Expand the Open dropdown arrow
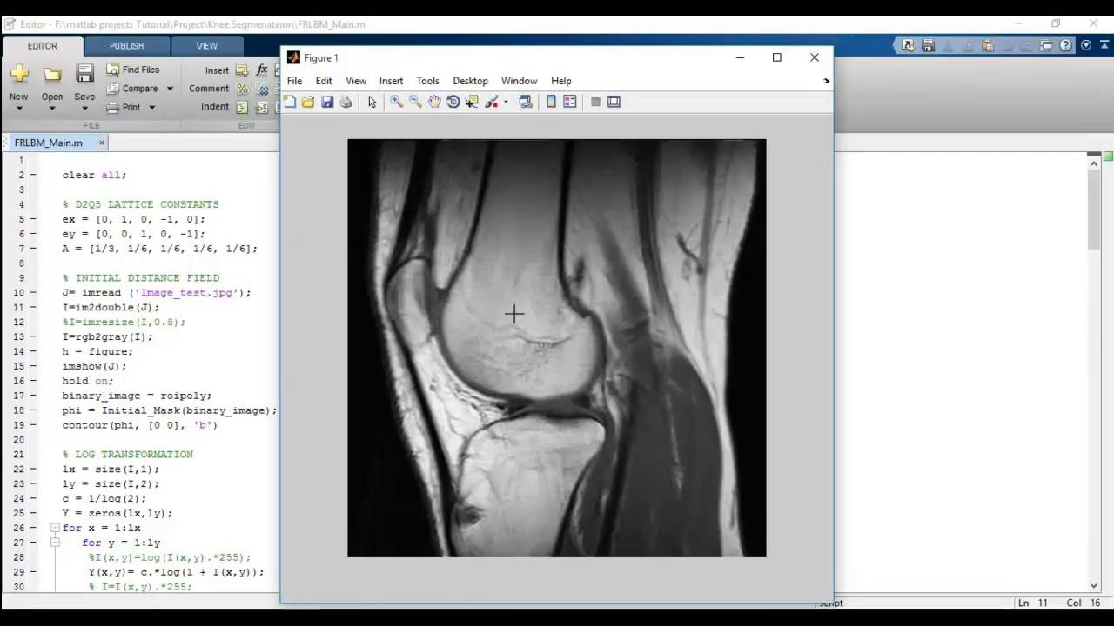The width and height of the screenshot is (1114, 626). coord(52,109)
